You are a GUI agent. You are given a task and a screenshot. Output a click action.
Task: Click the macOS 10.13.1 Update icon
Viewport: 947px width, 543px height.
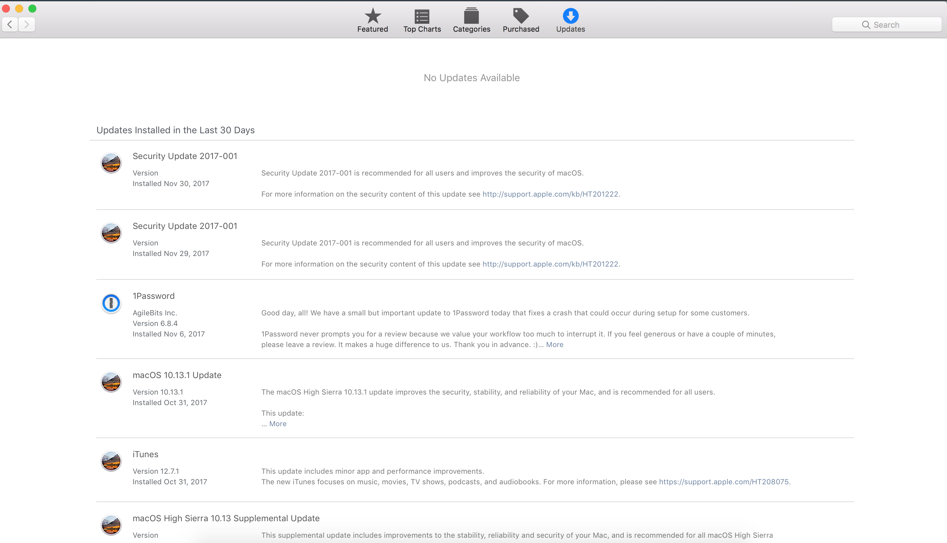(x=111, y=382)
